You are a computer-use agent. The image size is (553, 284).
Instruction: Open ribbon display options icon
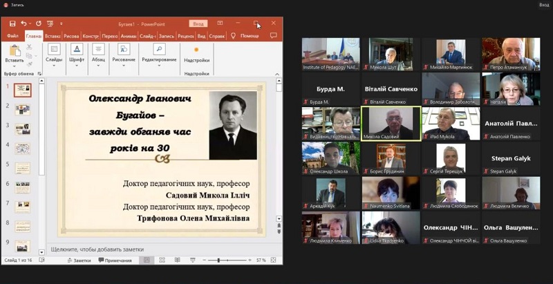(x=220, y=23)
